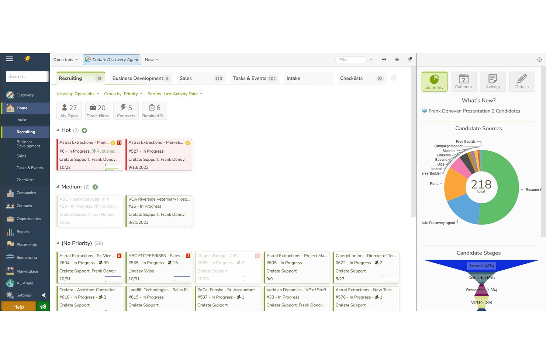This screenshot has height=364, width=546.
Task: Switch to the Business Development tab
Action: coord(141,78)
